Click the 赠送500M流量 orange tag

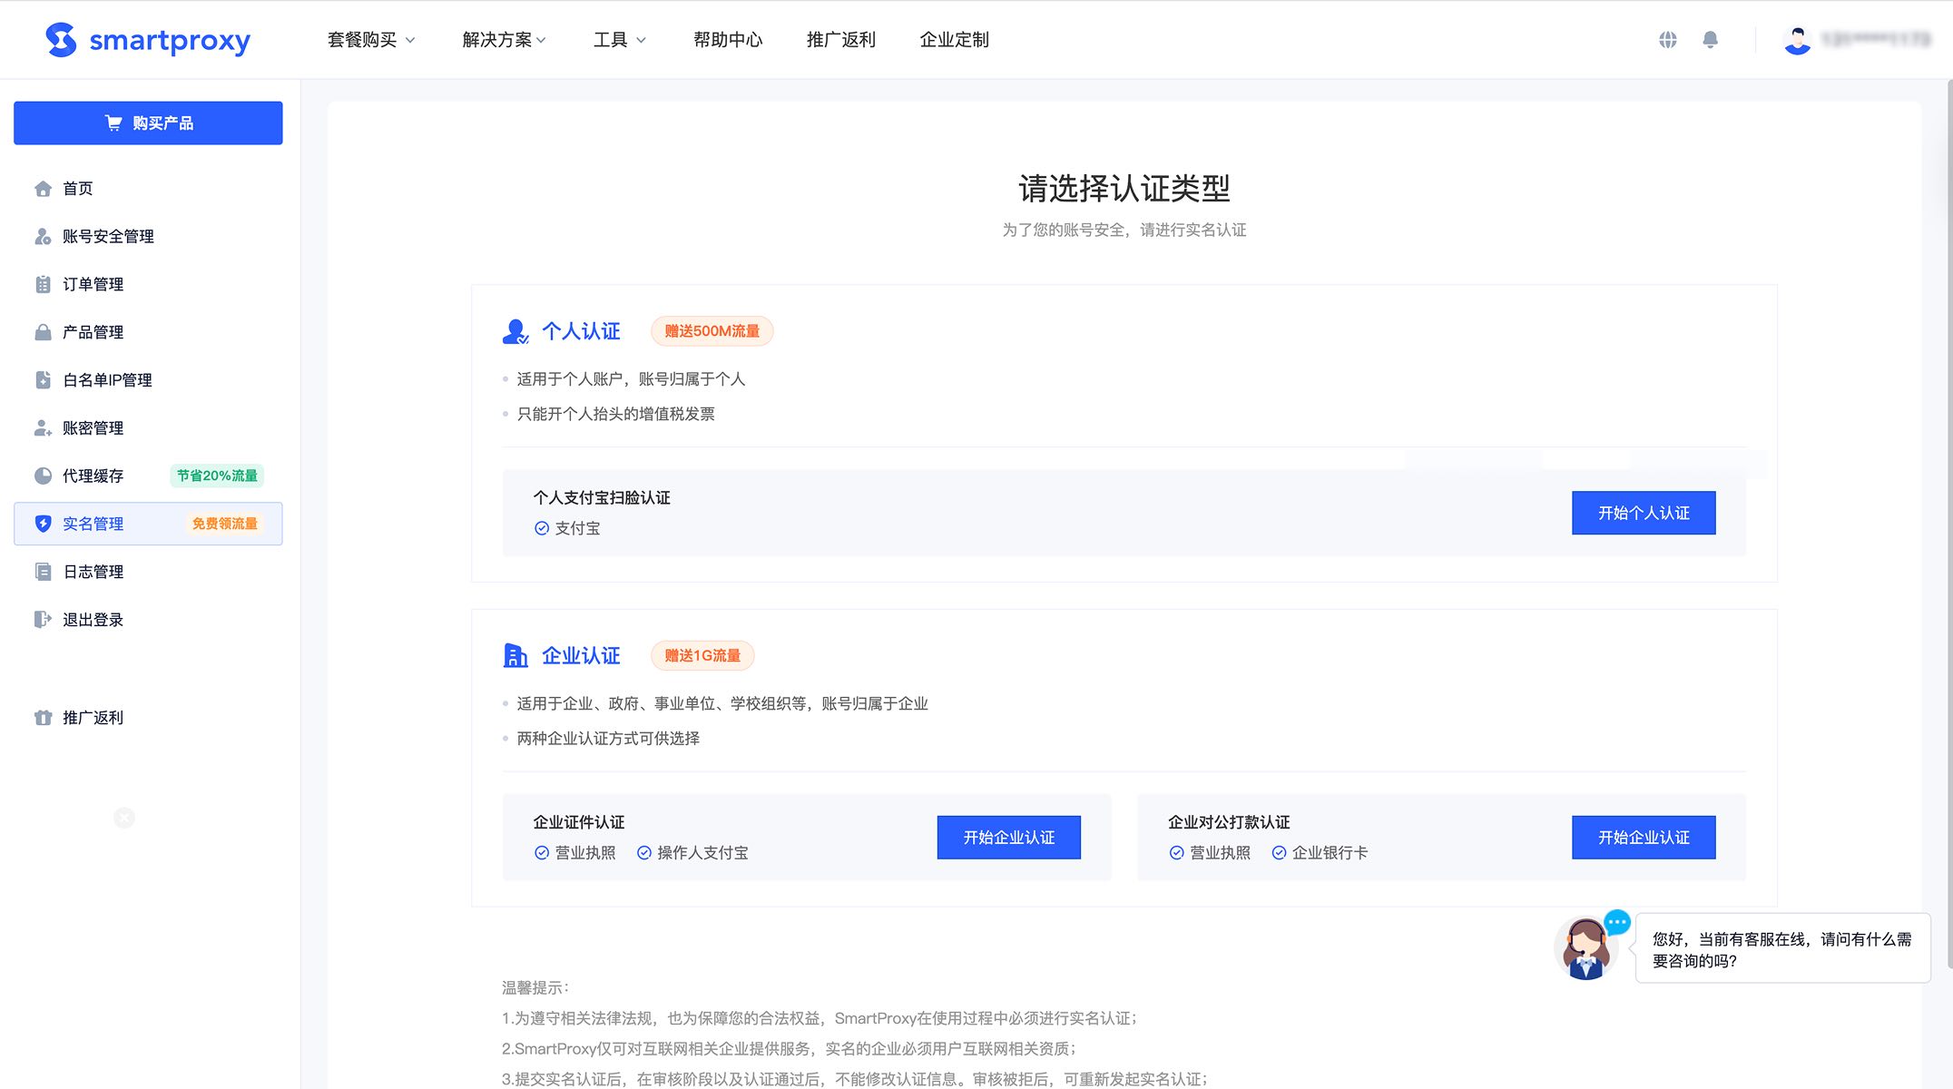[712, 330]
